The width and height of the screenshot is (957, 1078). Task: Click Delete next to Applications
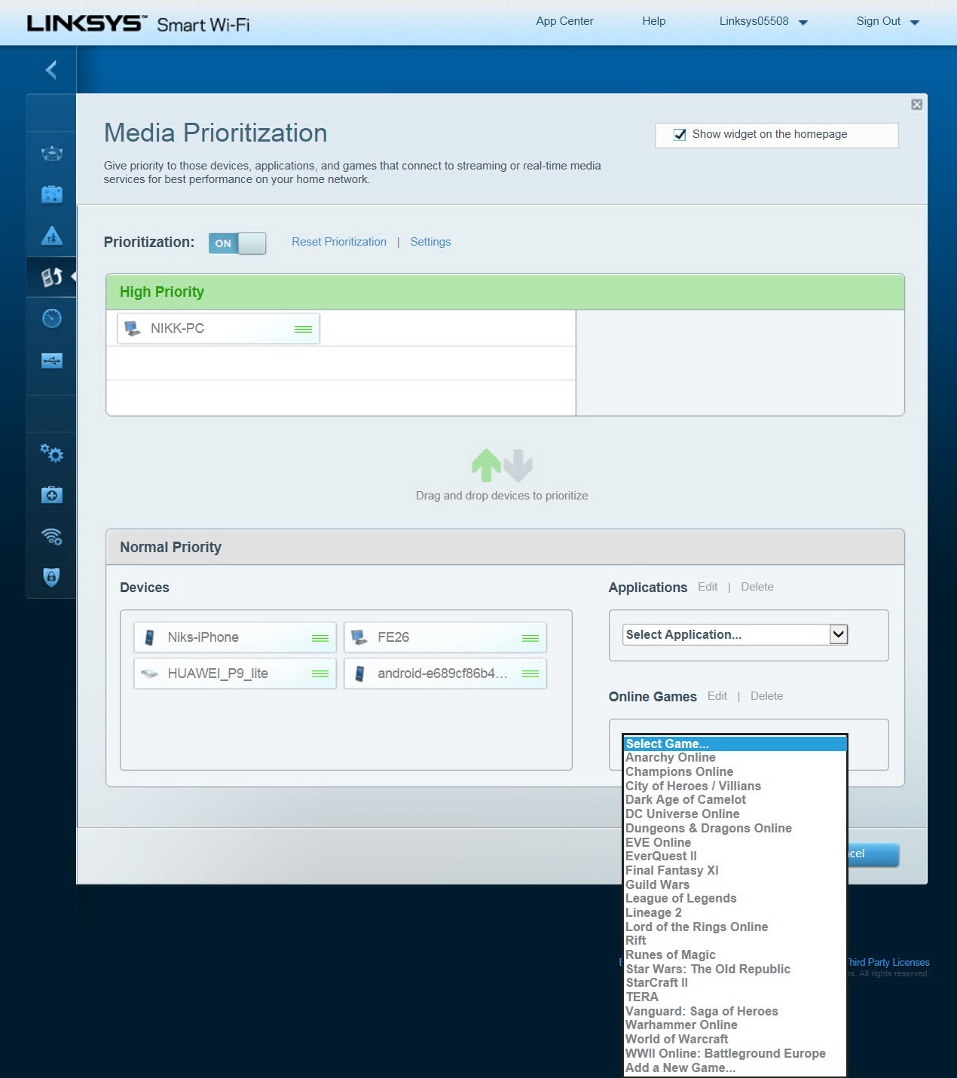click(757, 587)
